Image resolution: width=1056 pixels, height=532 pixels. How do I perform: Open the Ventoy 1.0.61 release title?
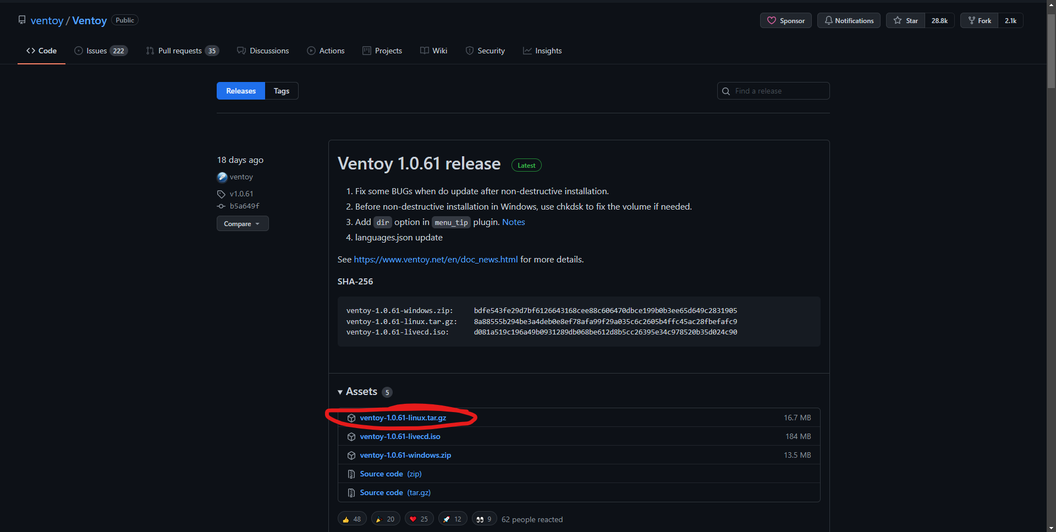(x=419, y=163)
